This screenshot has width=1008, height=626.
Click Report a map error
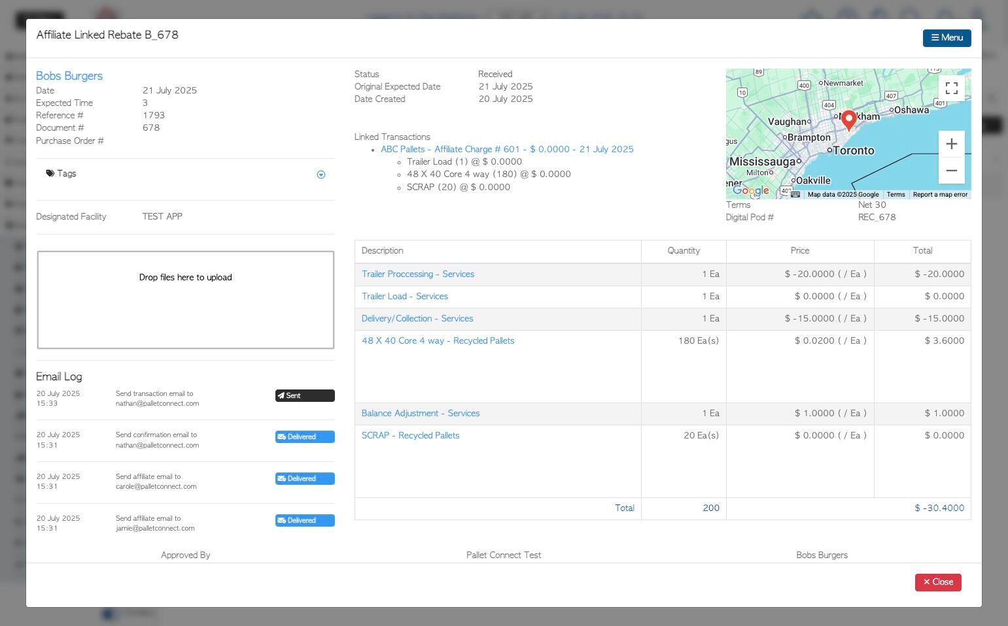point(940,194)
